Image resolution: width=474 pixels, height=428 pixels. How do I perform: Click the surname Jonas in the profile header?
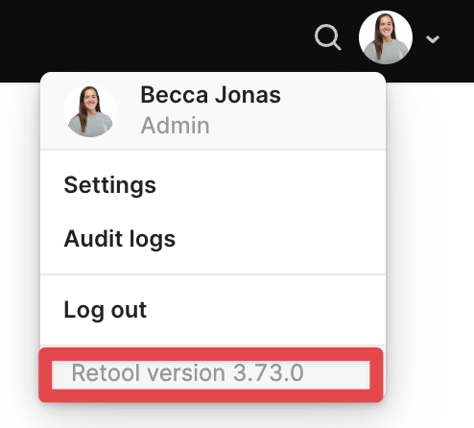pos(248,95)
